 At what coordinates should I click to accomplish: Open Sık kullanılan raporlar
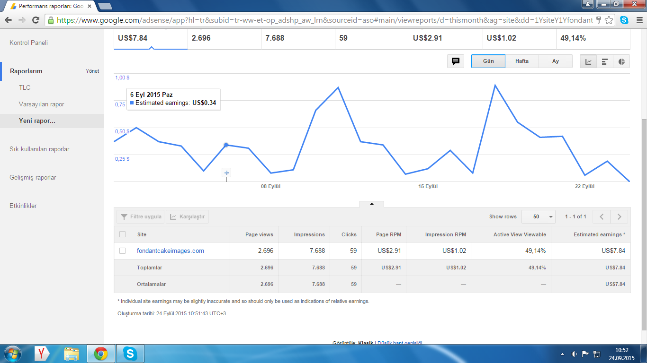click(x=39, y=149)
